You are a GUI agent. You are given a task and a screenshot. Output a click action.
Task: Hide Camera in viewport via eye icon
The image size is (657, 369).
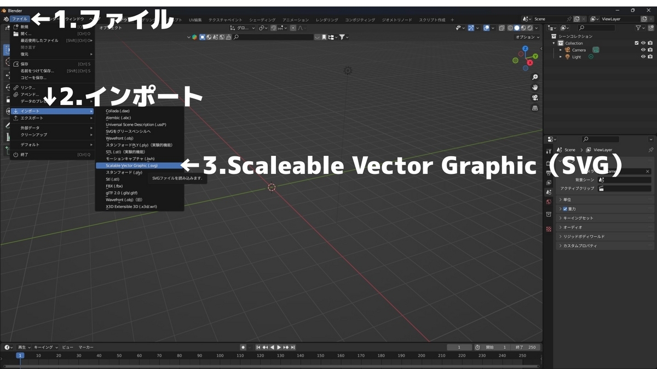pyautogui.click(x=643, y=50)
